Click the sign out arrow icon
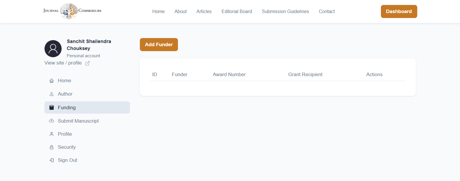 point(51,160)
